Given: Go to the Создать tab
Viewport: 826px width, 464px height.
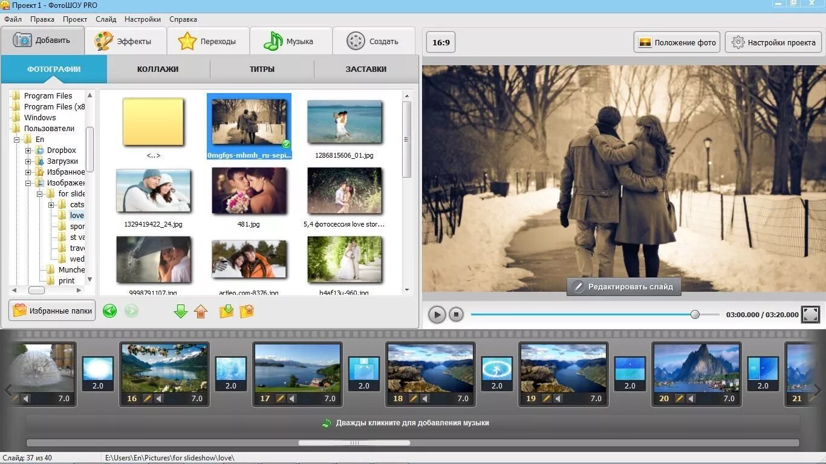Looking at the screenshot, I should (x=374, y=42).
